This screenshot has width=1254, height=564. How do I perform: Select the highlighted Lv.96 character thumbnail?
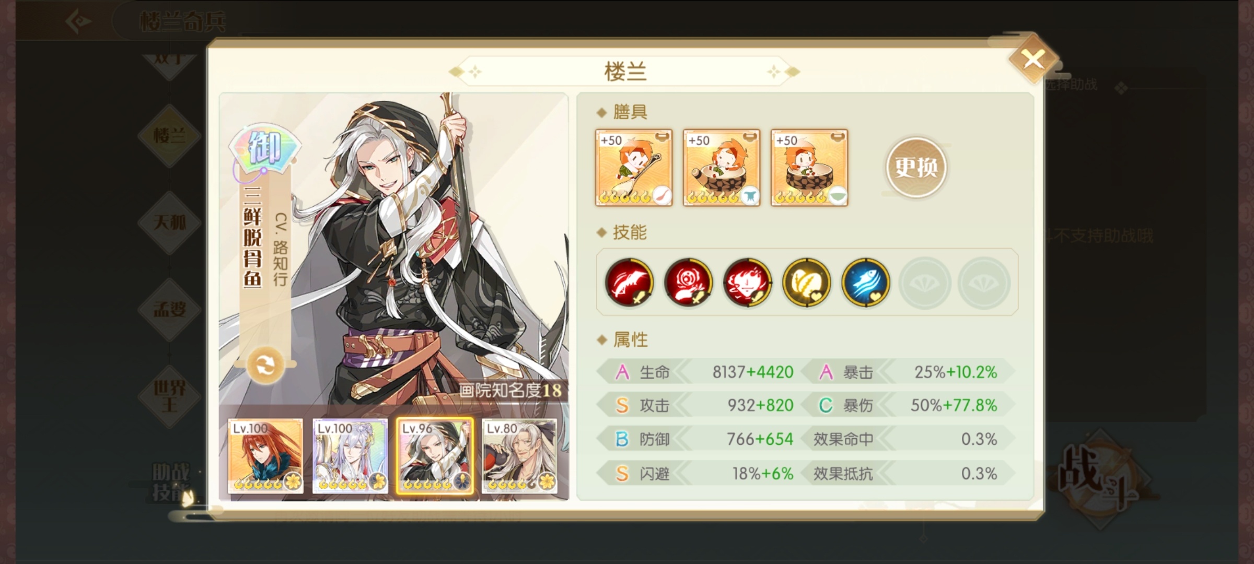(435, 456)
